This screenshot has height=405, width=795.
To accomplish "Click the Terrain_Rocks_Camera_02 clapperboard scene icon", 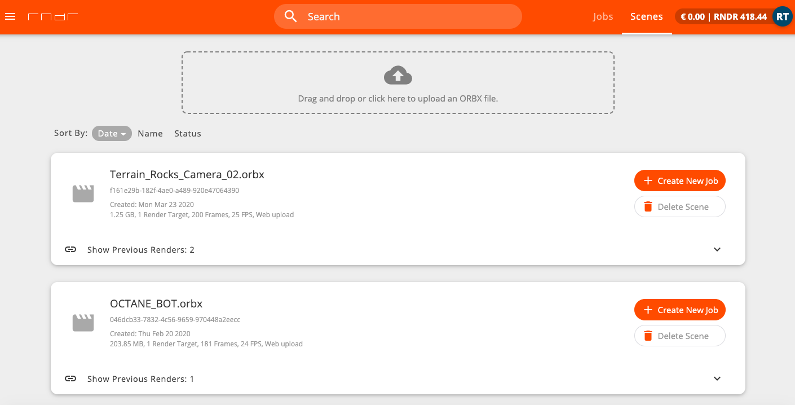I will [83, 194].
